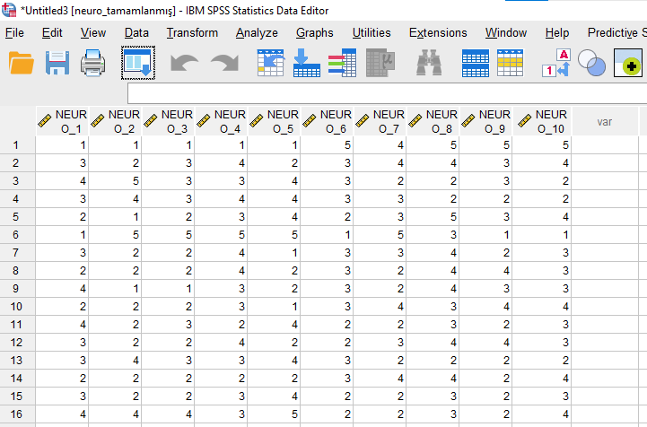Open the Variables info icon
This screenshot has height=427, width=647.
tap(343, 63)
